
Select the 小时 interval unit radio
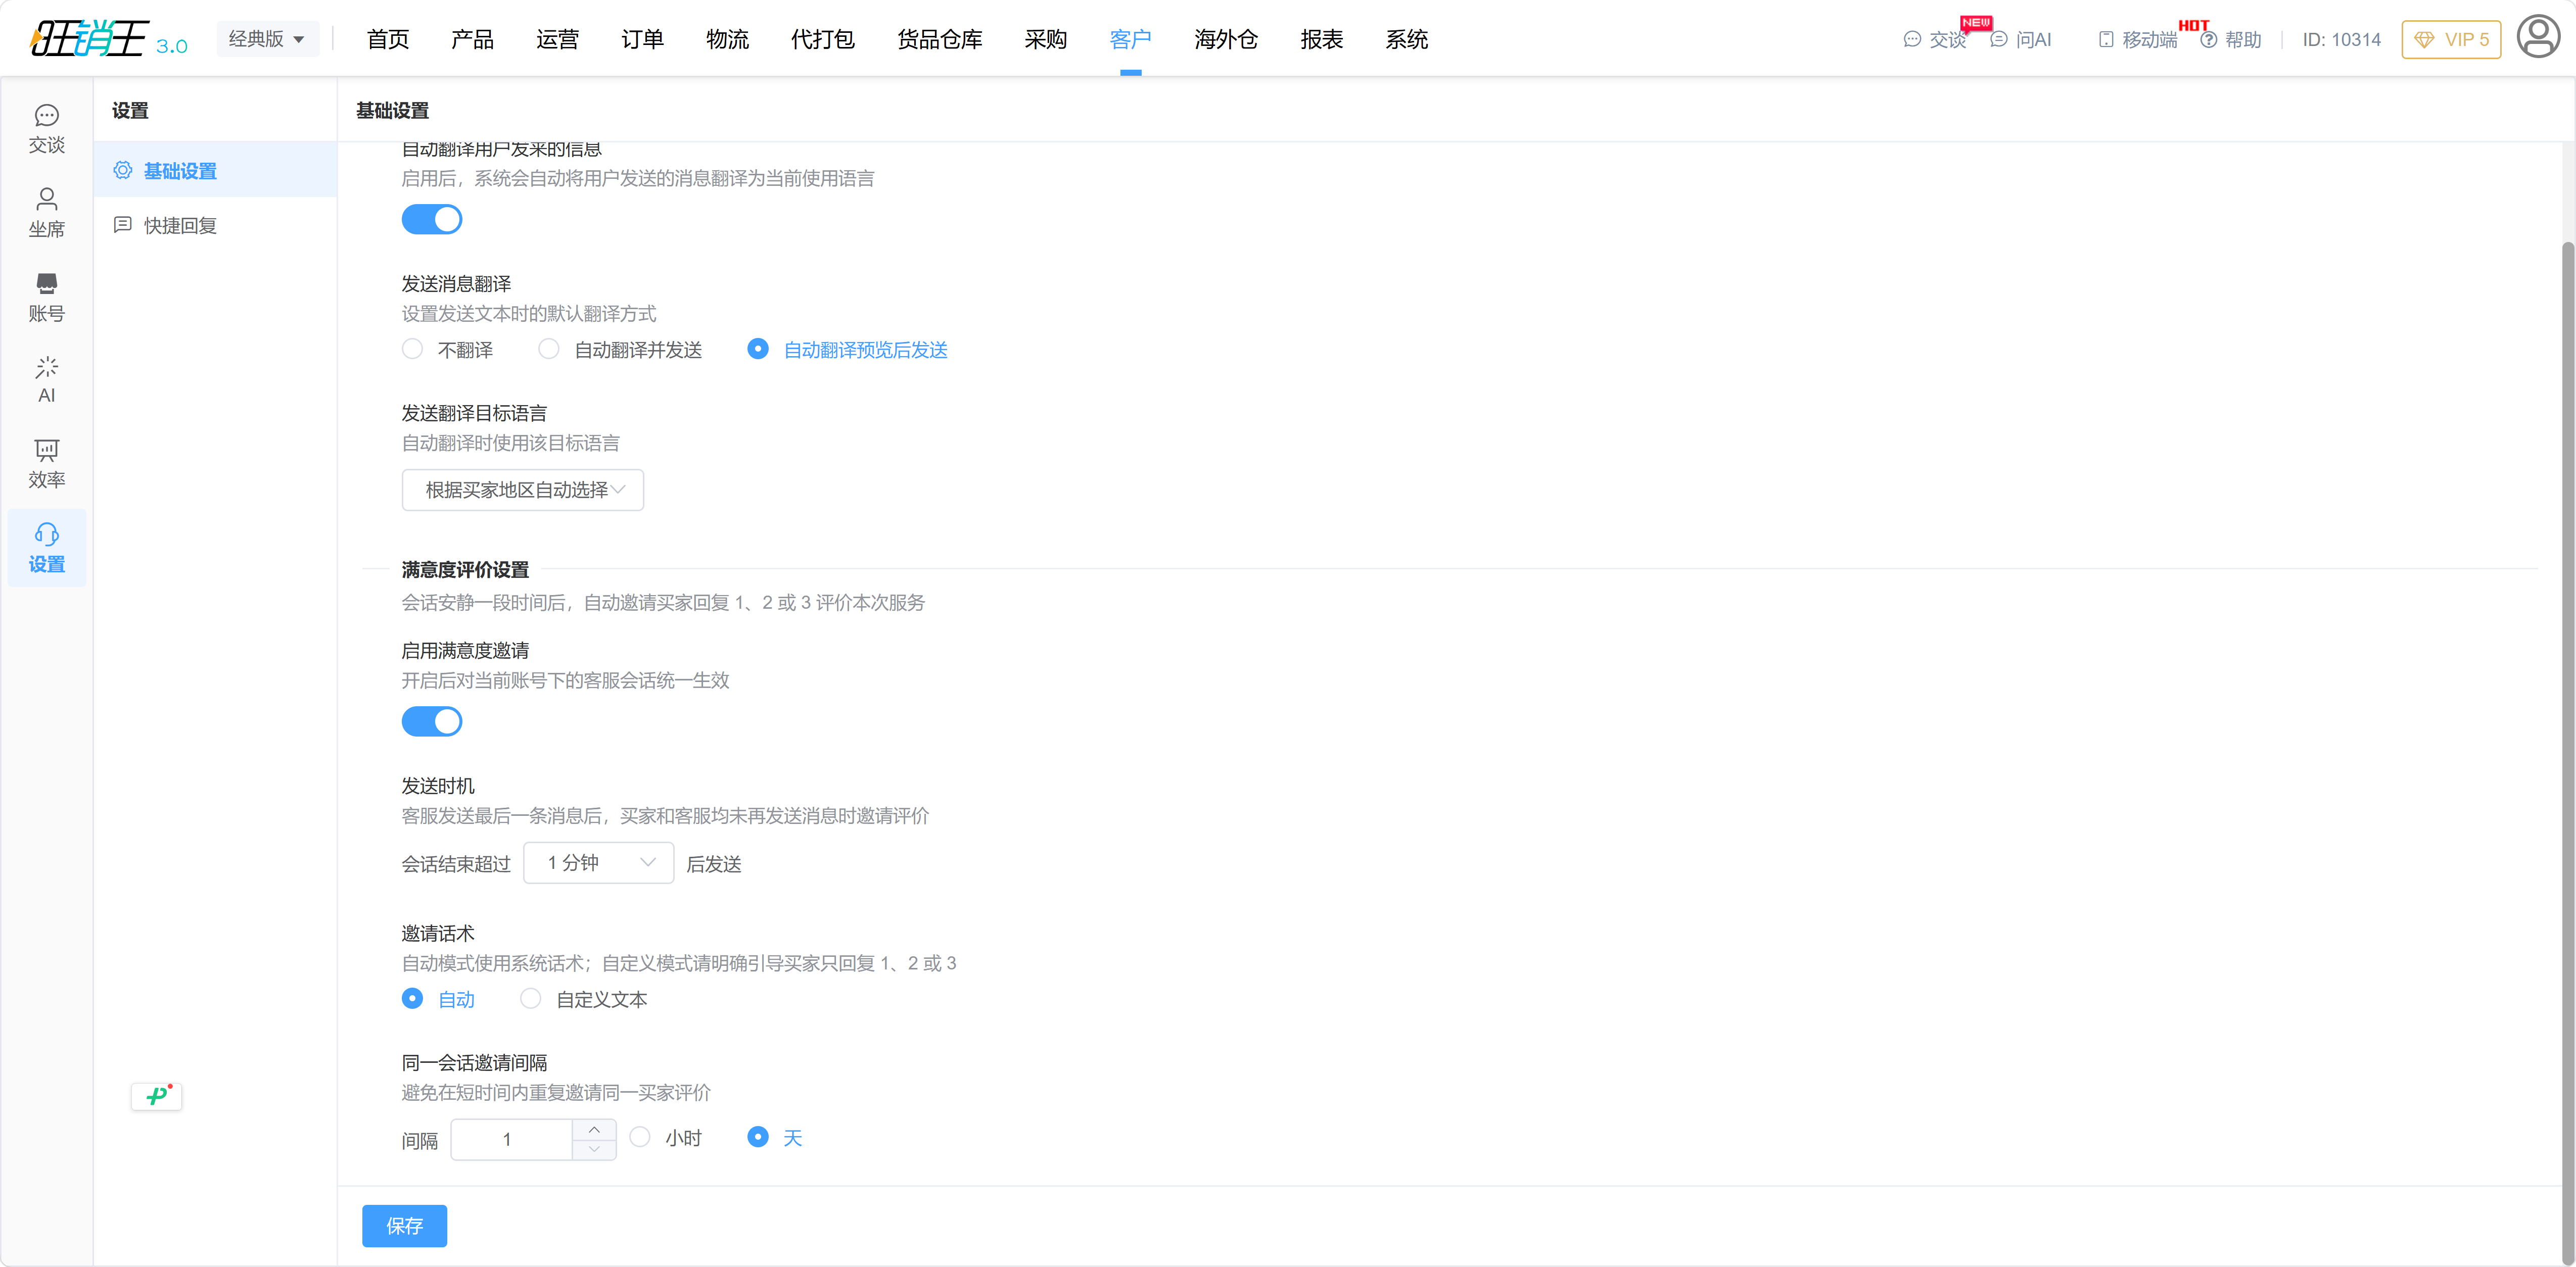click(666, 1138)
